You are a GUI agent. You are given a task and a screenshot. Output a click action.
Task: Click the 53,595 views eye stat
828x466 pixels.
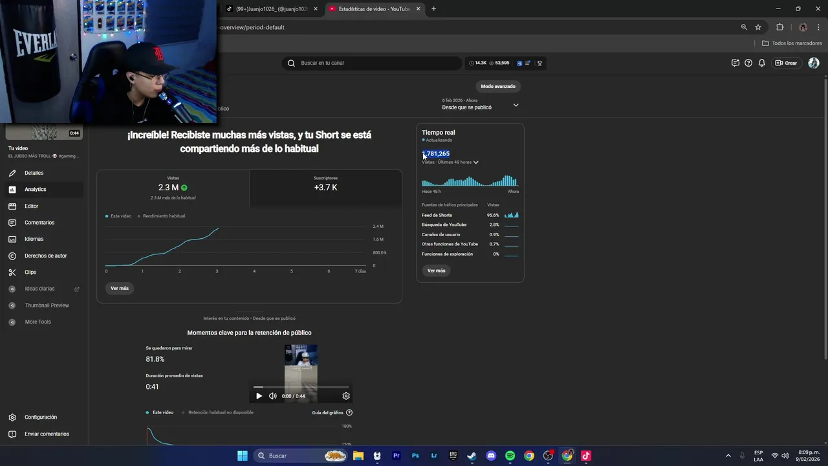[499, 63]
